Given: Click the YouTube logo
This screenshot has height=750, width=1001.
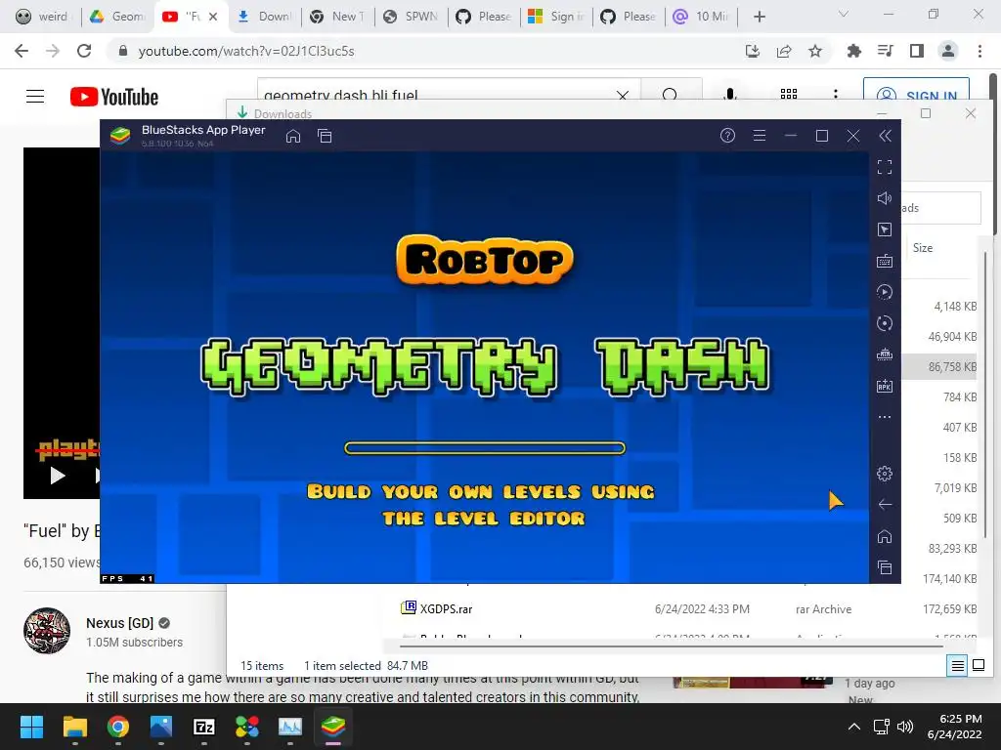Looking at the screenshot, I should [x=114, y=97].
